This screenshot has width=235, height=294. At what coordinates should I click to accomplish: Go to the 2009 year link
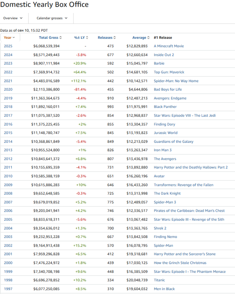tap(8, 185)
